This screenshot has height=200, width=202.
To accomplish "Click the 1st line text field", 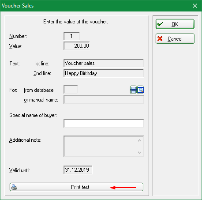I will [104, 63].
